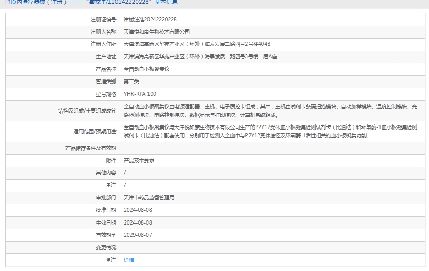Click attachment value 产品技术要求
Viewport: 429px width, 271px height.
139,160
